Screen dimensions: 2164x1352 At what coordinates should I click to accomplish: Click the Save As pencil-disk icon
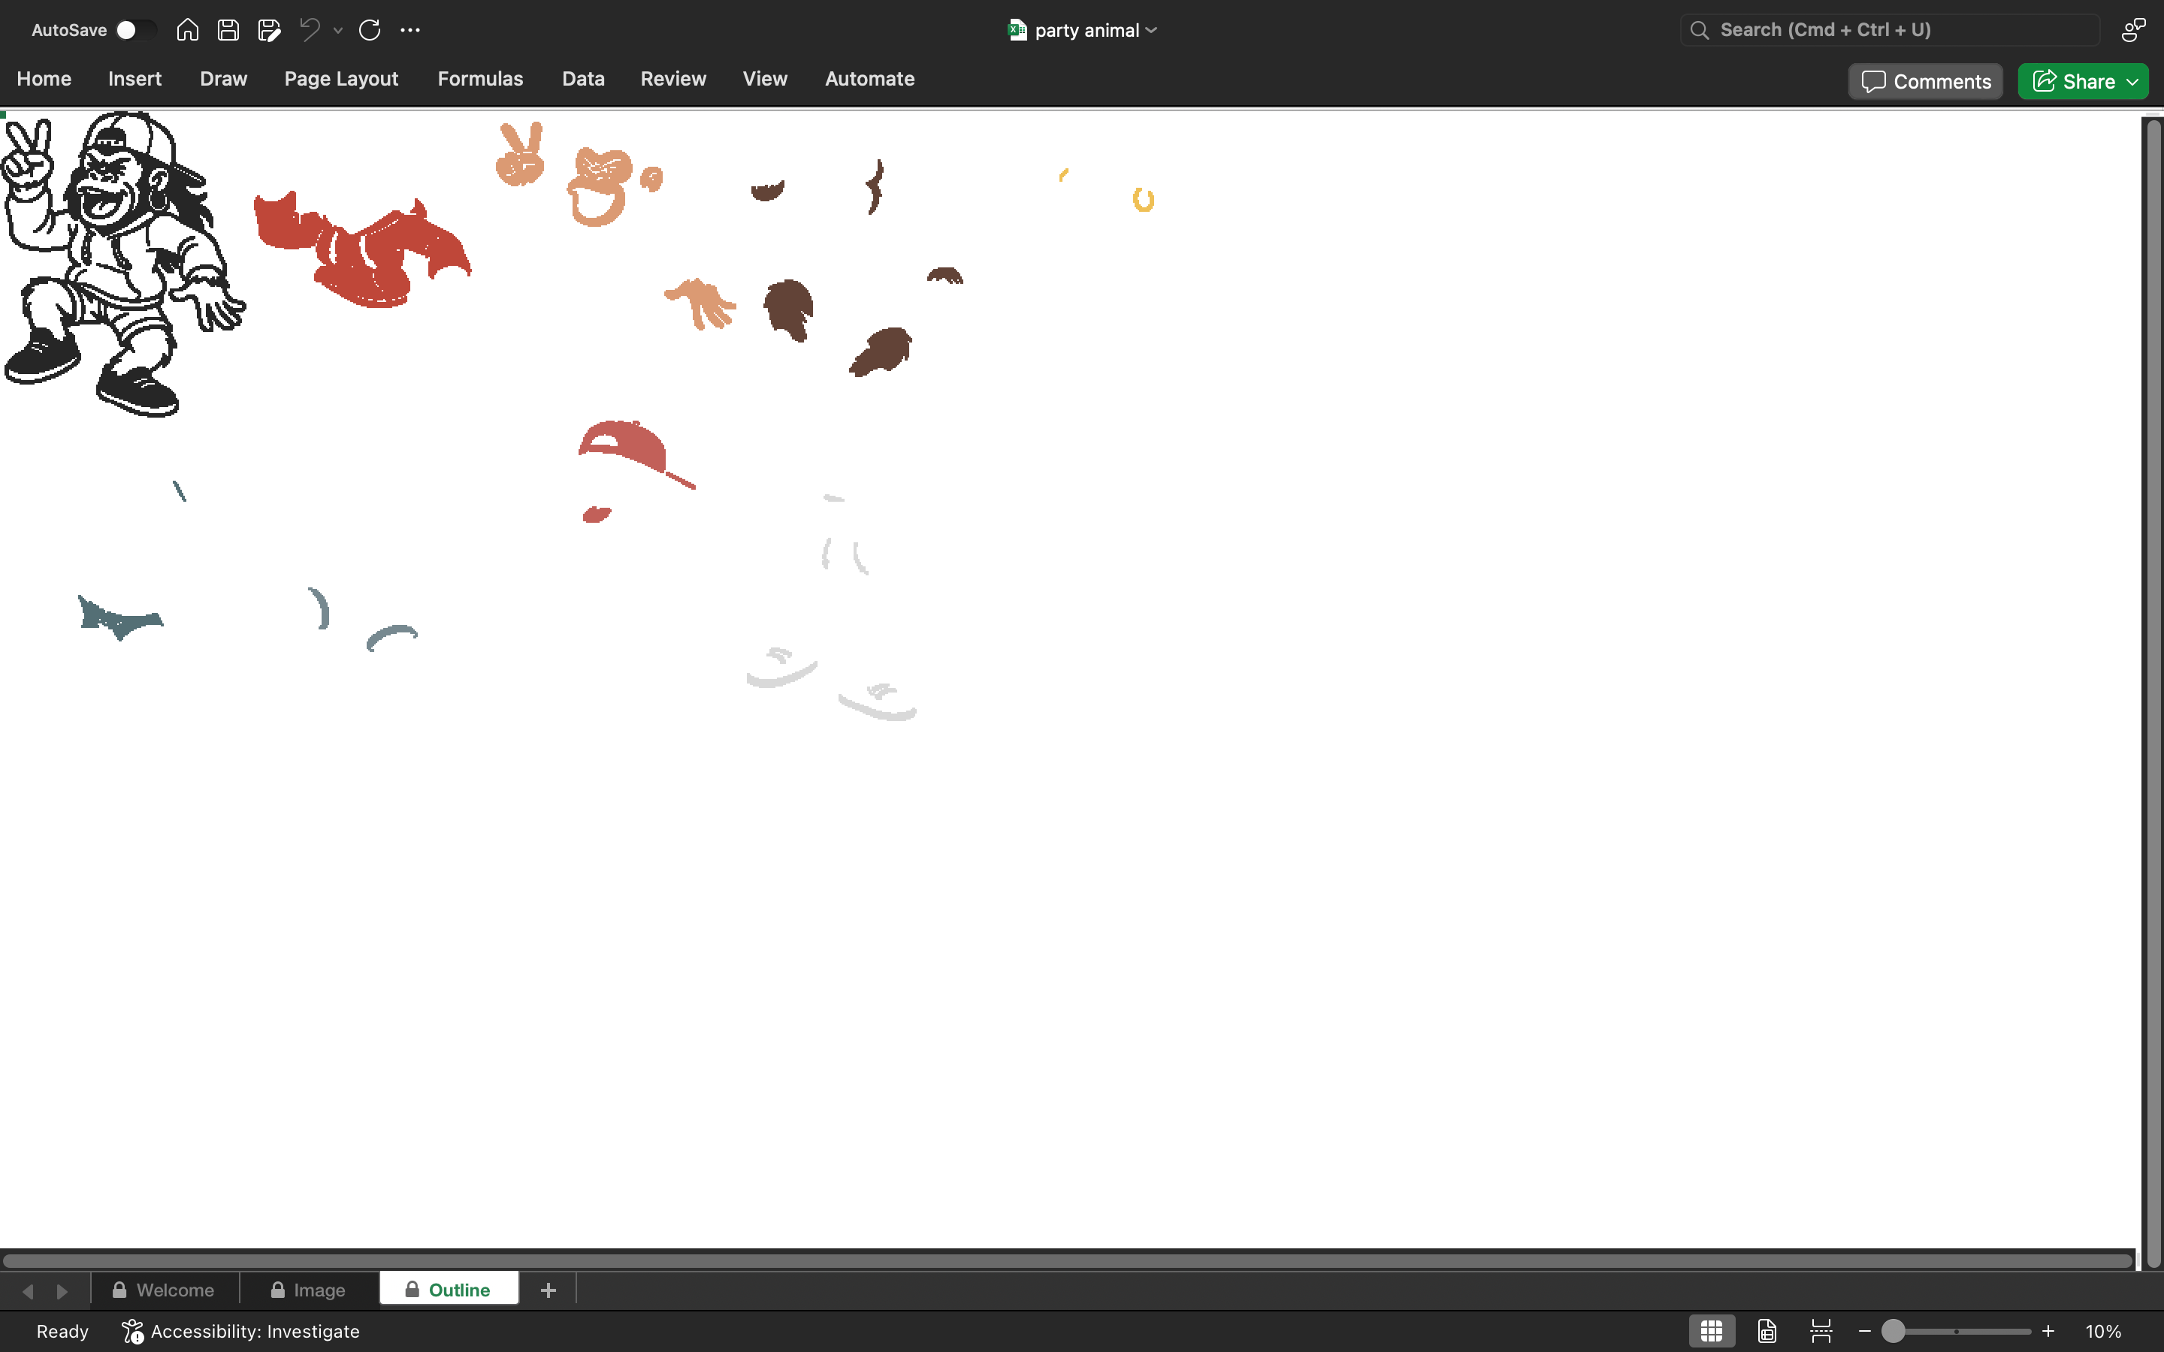[269, 29]
